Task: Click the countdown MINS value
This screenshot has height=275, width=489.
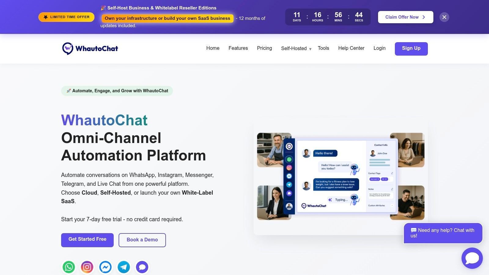Action: point(338,15)
